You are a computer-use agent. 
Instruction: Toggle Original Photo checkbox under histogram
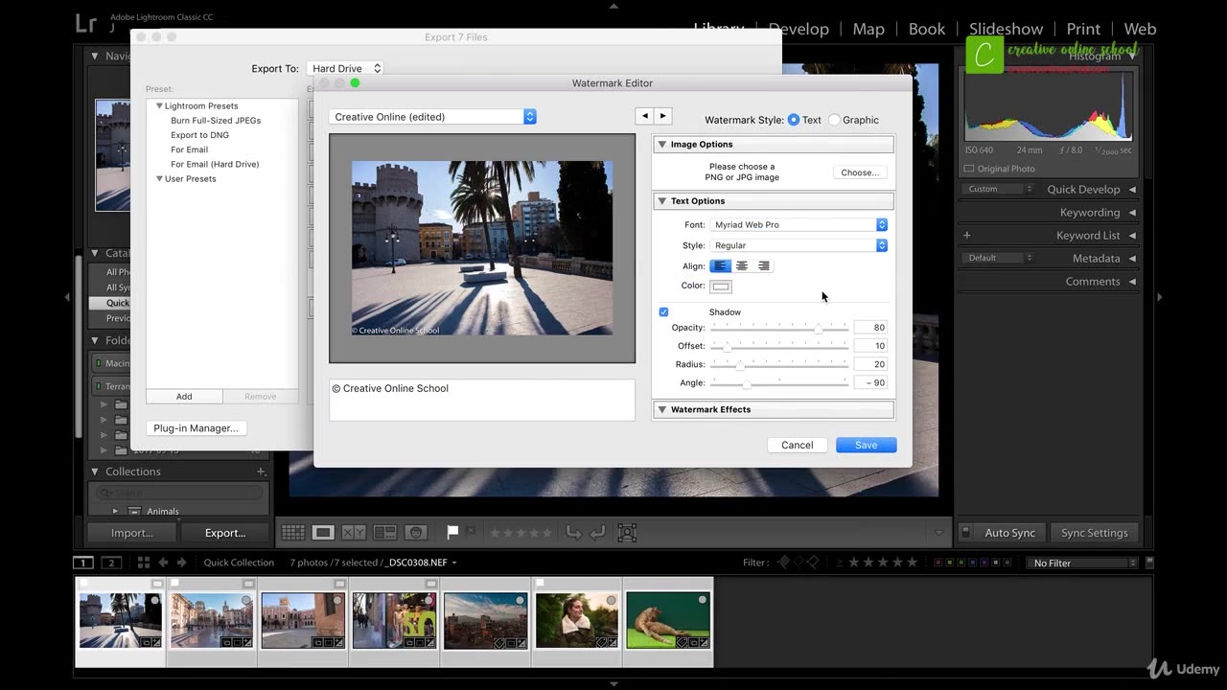coord(969,169)
